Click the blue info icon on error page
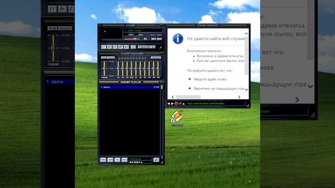 coord(178,39)
